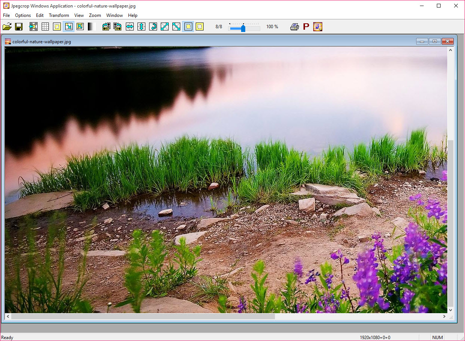Click the rotate curved arrow icon

pos(153,27)
